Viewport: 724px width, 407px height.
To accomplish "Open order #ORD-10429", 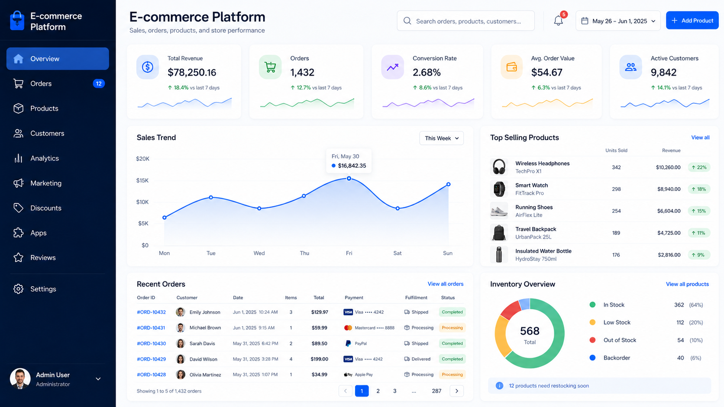I will point(151,359).
